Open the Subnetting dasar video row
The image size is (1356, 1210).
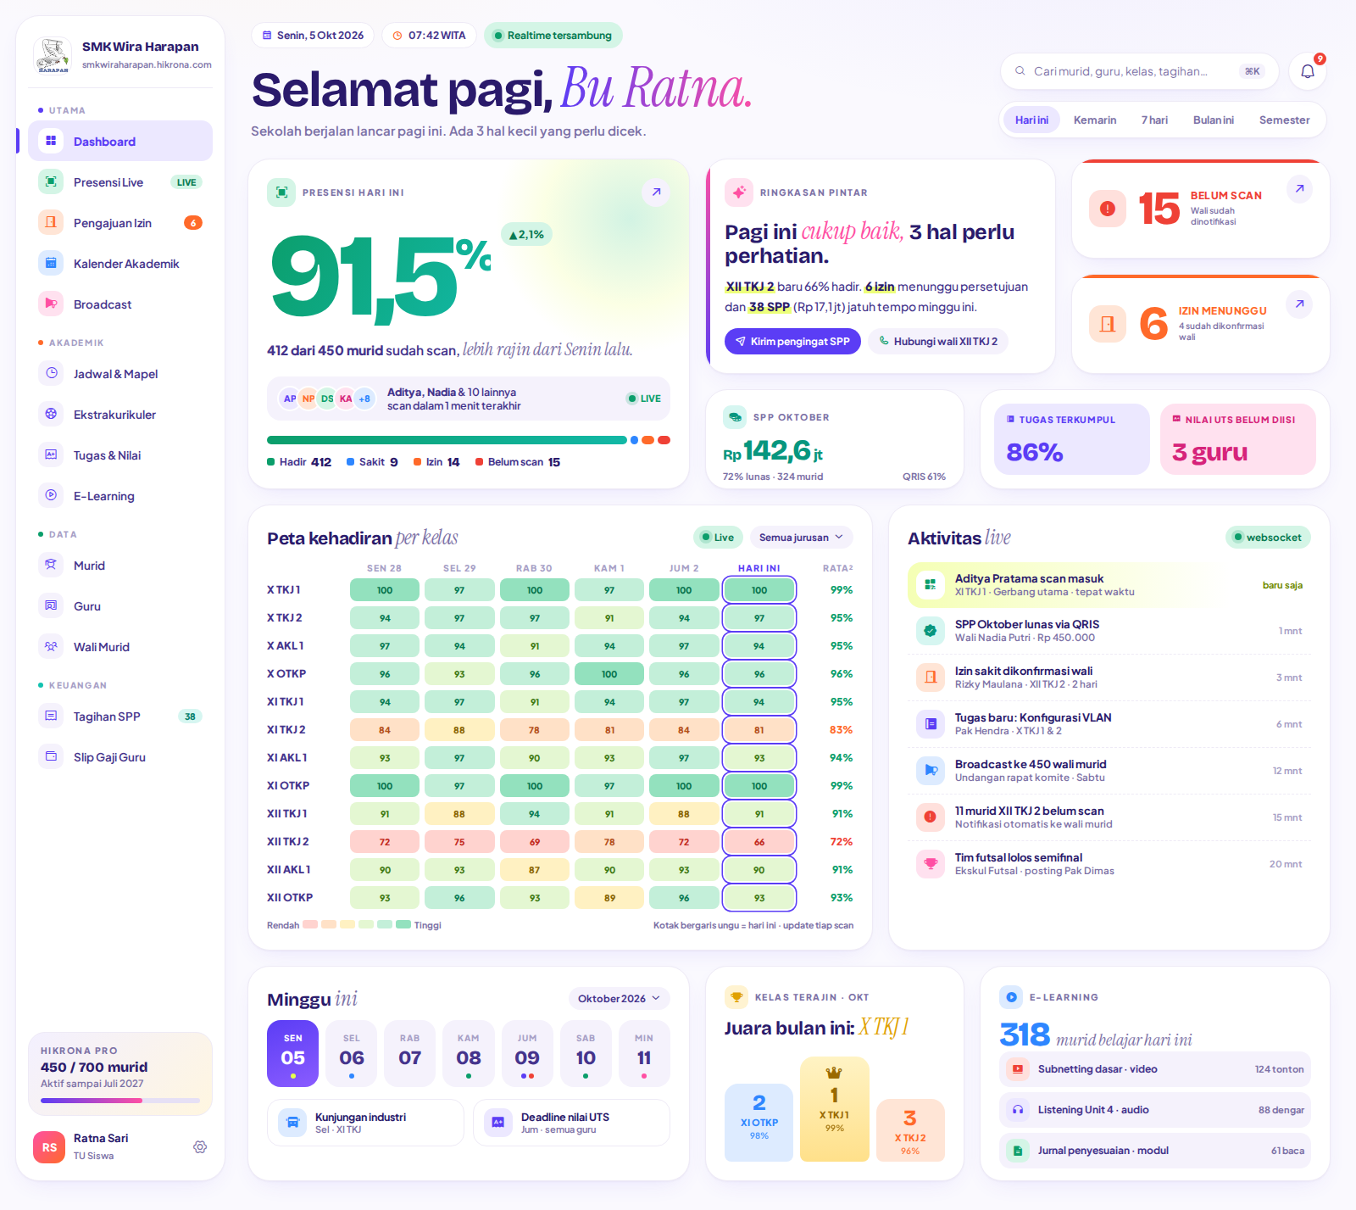(x=1155, y=1069)
